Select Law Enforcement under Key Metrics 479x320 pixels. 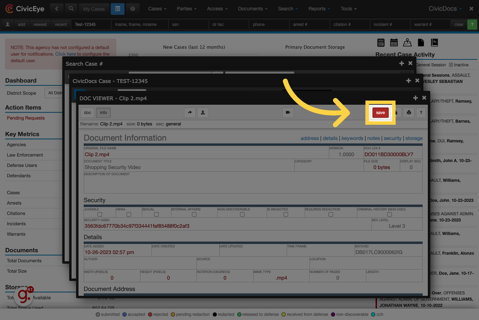point(25,155)
